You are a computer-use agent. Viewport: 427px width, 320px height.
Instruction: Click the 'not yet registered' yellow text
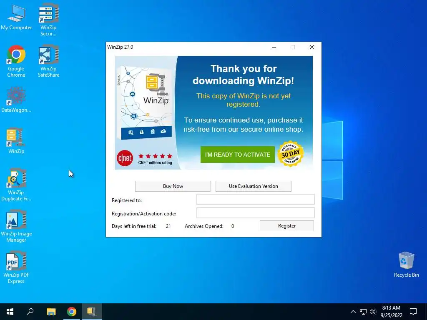click(x=244, y=100)
